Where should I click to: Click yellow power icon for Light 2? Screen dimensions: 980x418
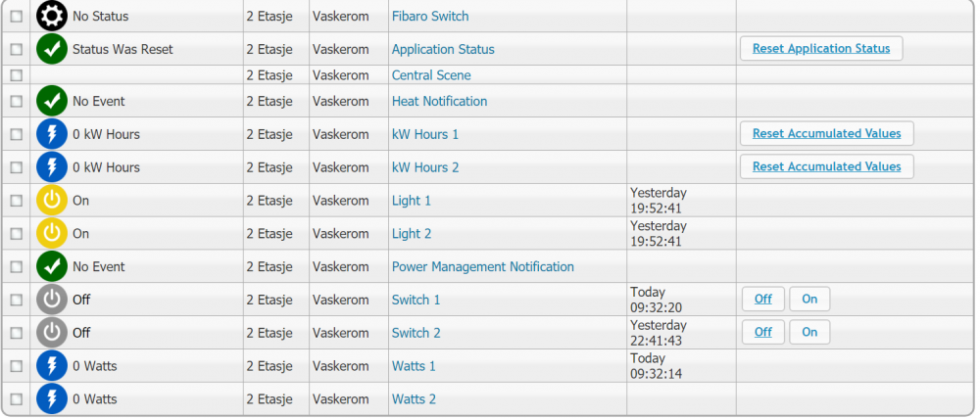point(51,234)
